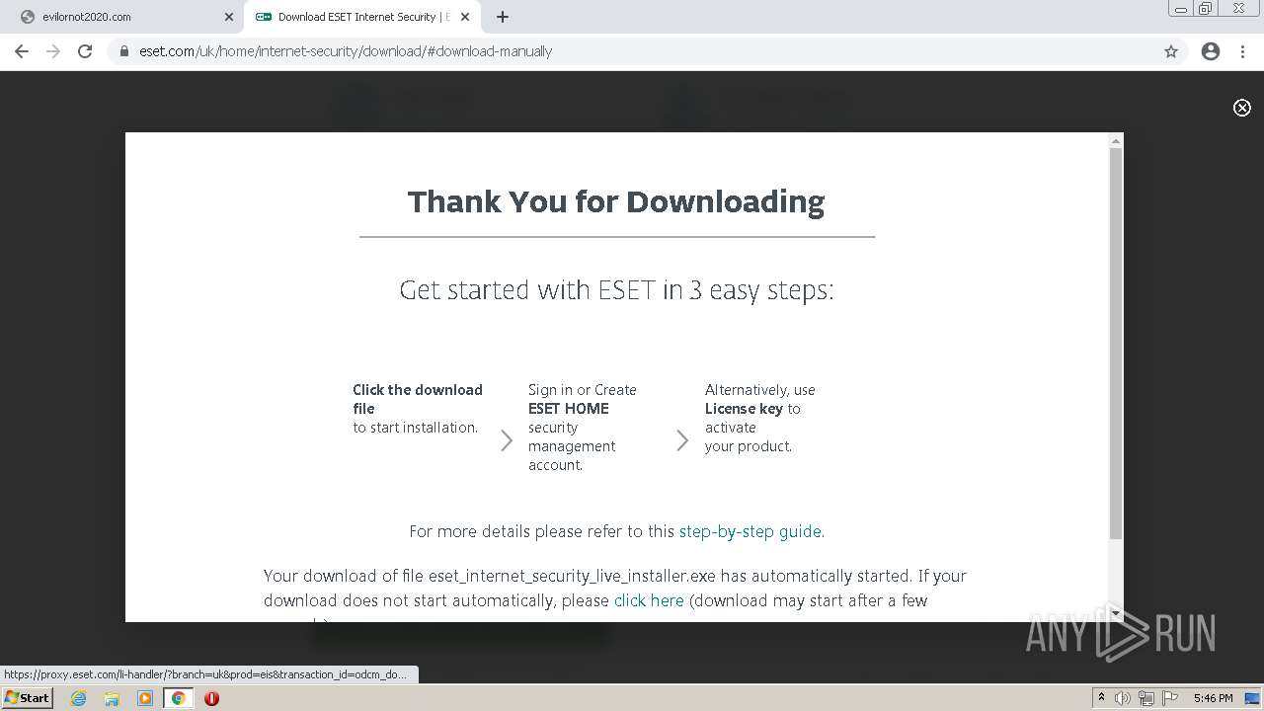Click 'Thank You for Downloading' heading
Image resolution: width=1264 pixels, height=711 pixels.
(x=616, y=201)
